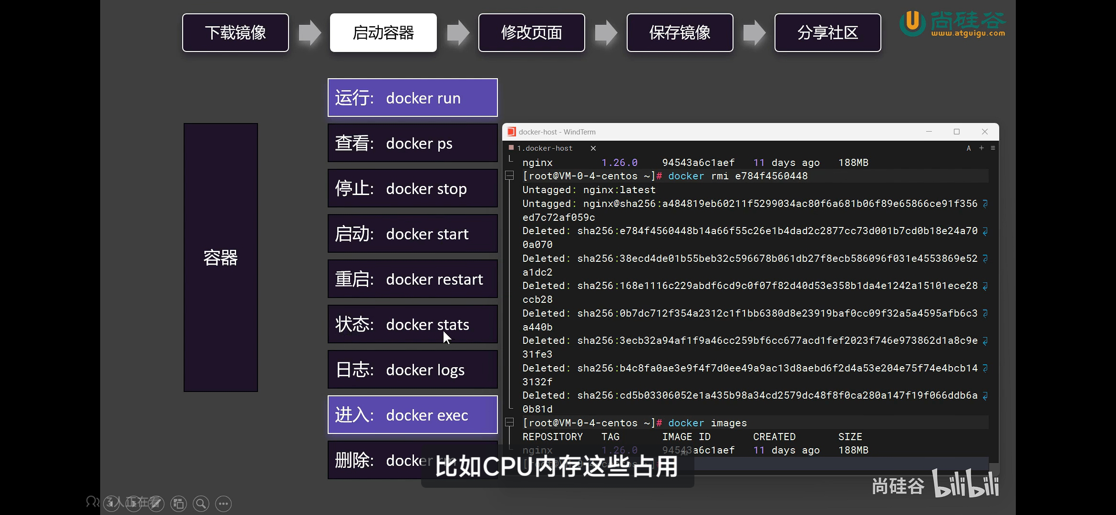Click the docker run command box

[413, 98]
